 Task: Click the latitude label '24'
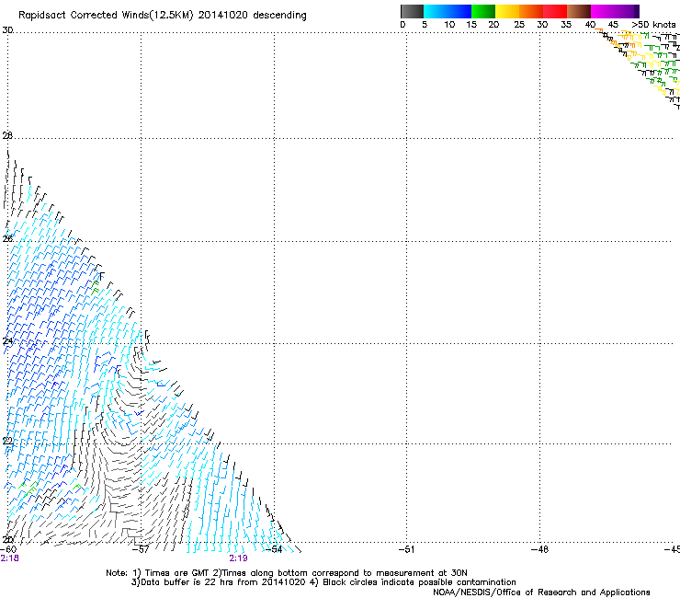pos(7,341)
